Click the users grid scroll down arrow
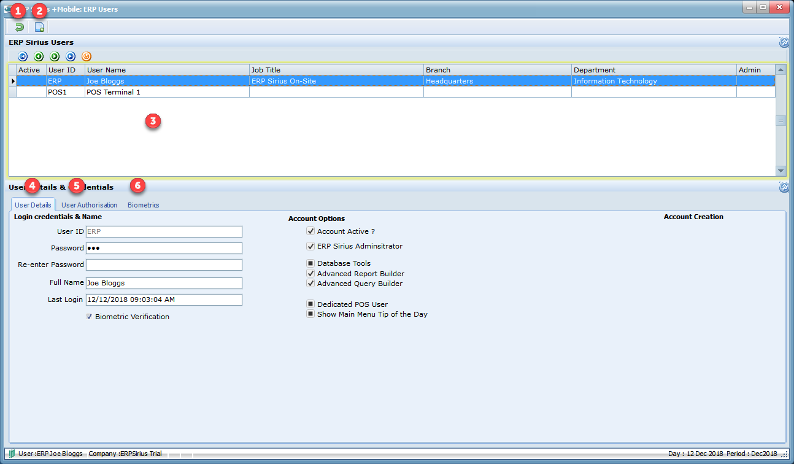Image resolution: width=794 pixels, height=464 pixels. coord(781,171)
